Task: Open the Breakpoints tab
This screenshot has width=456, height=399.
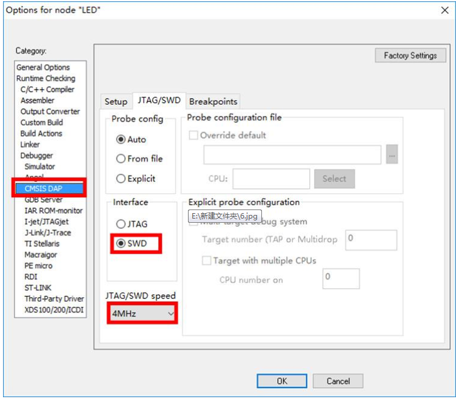Action: tap(213, 102)
